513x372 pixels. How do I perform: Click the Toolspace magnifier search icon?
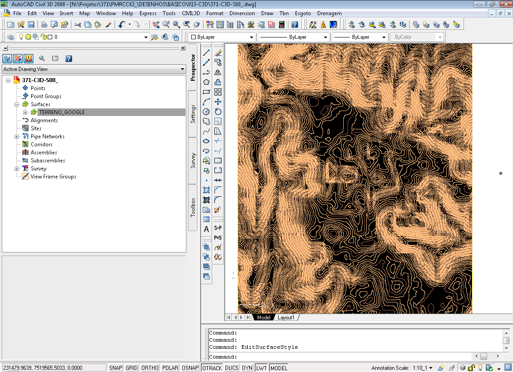click(x=42, y=58)
